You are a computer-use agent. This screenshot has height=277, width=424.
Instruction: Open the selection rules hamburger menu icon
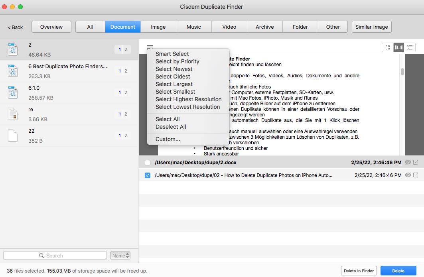point(150,47)
